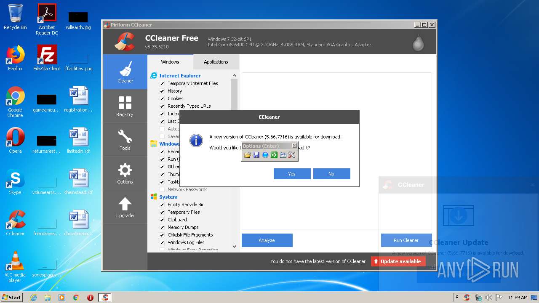Click the red Update available button

pos(398,261)
